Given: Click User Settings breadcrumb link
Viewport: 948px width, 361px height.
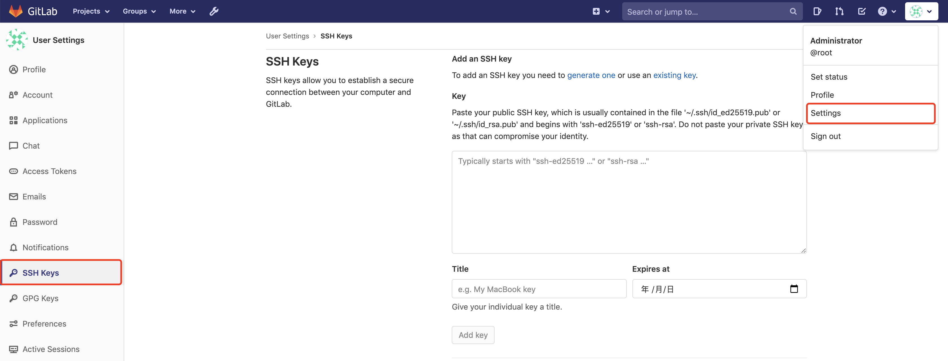Looking at the screenshot, I should (x=287, y=36).
